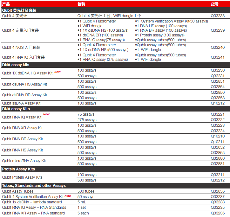Select catalog number Q33240
Image resolution: width=230 pixels, height=217 pixels.
[218, 48]
